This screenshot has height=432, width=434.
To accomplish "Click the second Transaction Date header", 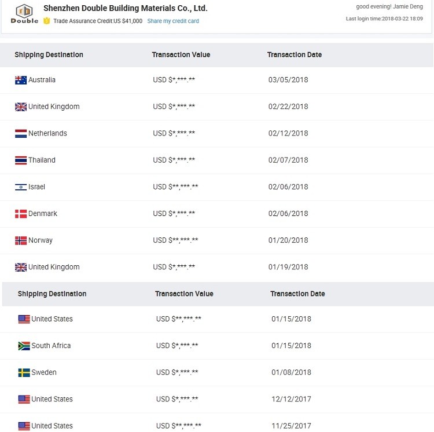I will (297, 294).
